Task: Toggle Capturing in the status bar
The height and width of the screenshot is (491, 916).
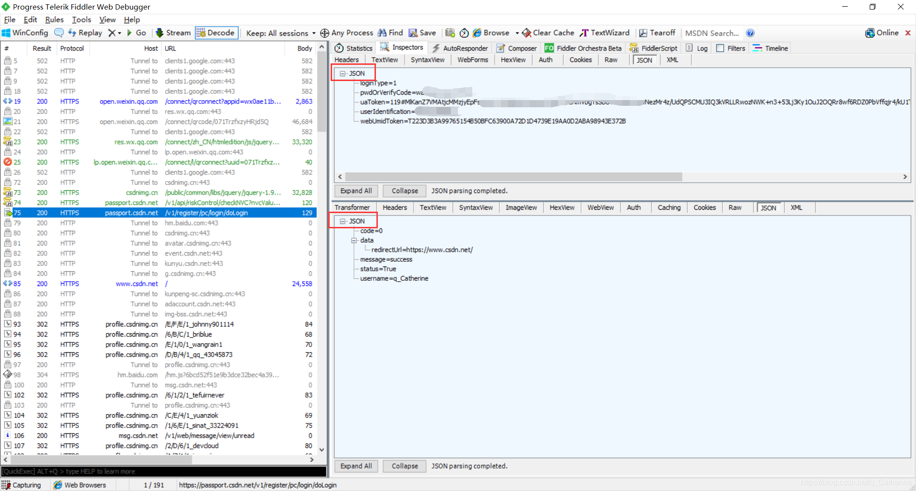Action: (x=22, y=485)
